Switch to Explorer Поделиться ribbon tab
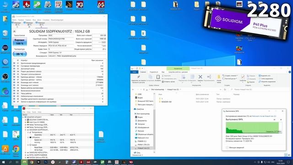Screen dimensions: 293x165 click(x=154, y=72)
